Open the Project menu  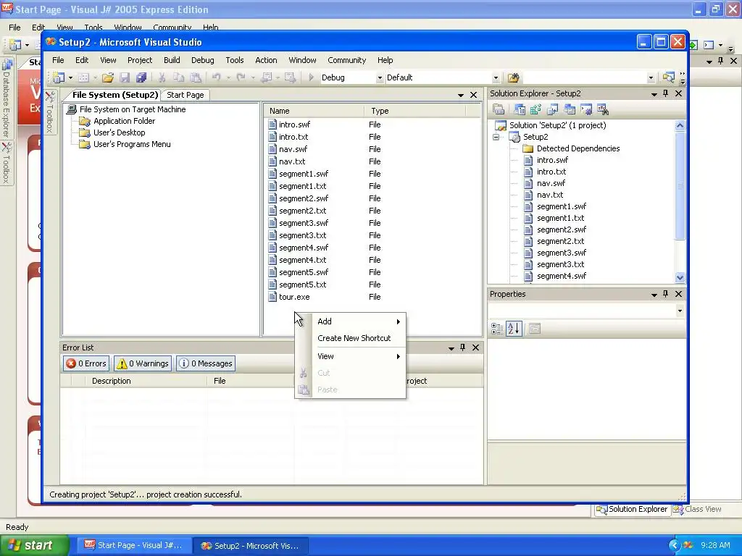tap(140, 60)
